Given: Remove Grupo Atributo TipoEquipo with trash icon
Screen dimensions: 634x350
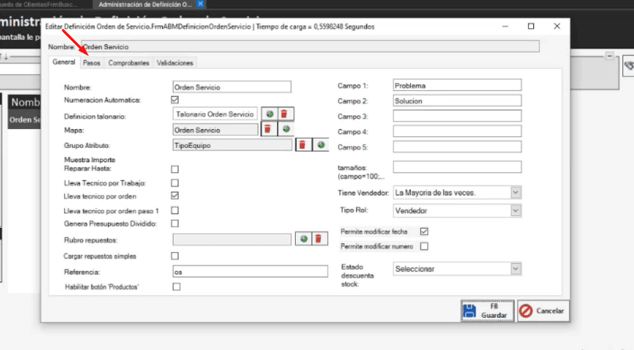Looking at the screenshot, I should point(303,145).
